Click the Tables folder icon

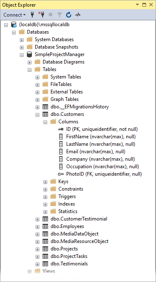[37, 69]
